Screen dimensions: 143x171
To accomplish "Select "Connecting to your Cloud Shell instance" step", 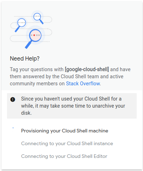I will coord(67,143).
